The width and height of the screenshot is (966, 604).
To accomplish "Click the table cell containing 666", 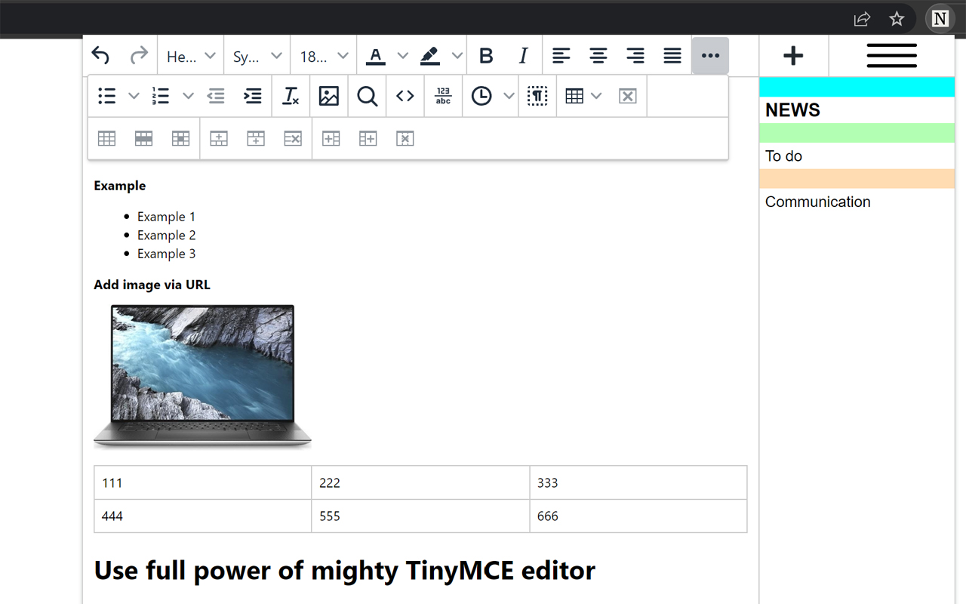I will [x=638, y=516].
